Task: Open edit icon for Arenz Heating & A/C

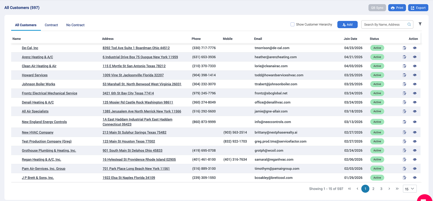Action: [x=404, y=57]
